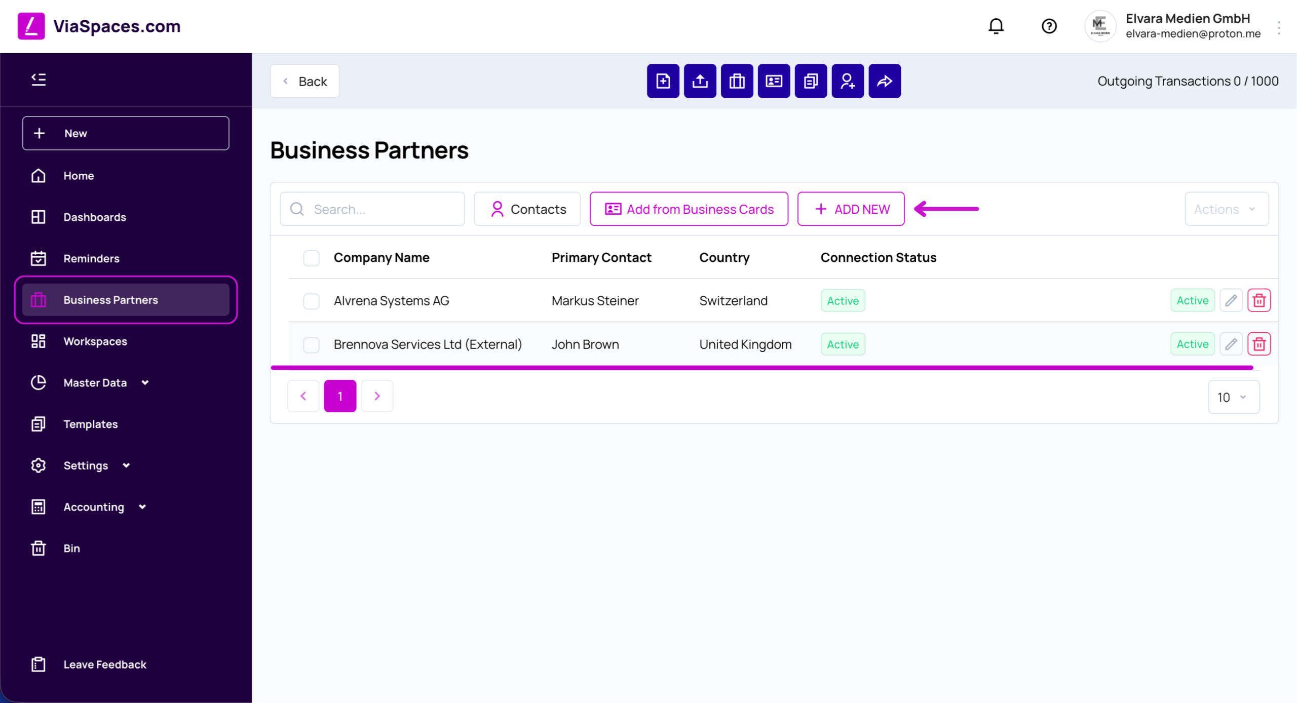Tick the Alvrena Systems AG checkbox
Screen dimensions: 1297x703
pos(311,301)
